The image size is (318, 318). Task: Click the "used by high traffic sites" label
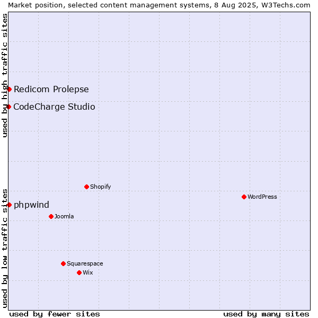[x=5, y=75]
